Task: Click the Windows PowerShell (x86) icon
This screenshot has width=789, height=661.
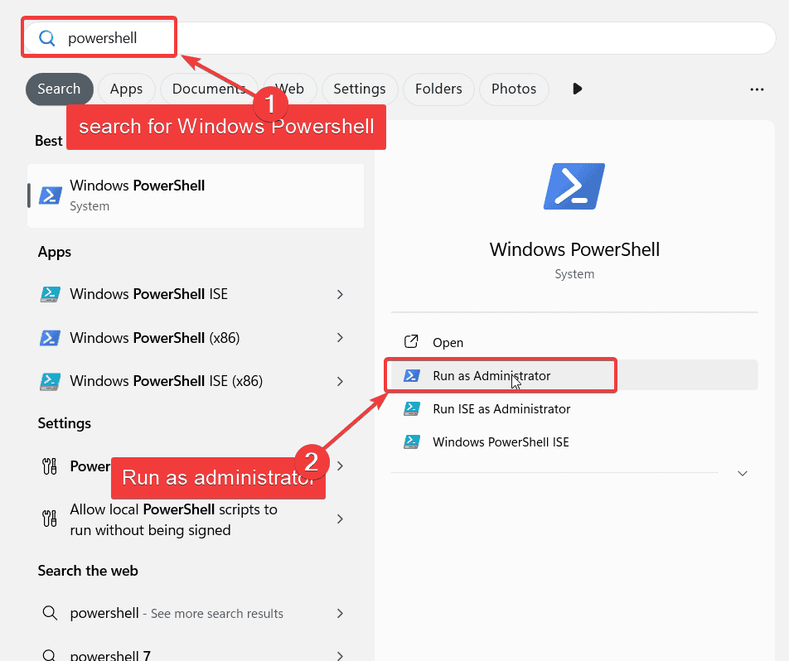Action: (50, 338)
